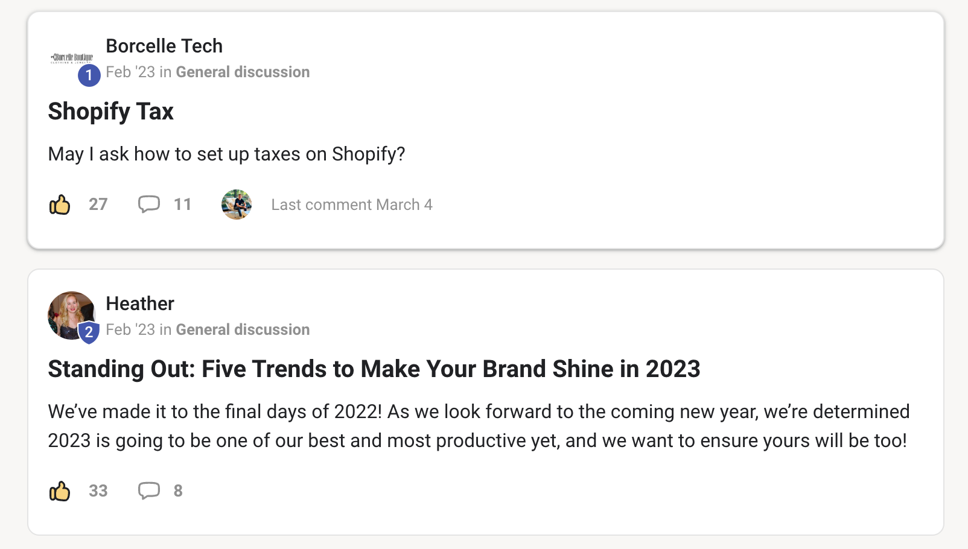Like the Standing Out trends post

coord(60,491)
